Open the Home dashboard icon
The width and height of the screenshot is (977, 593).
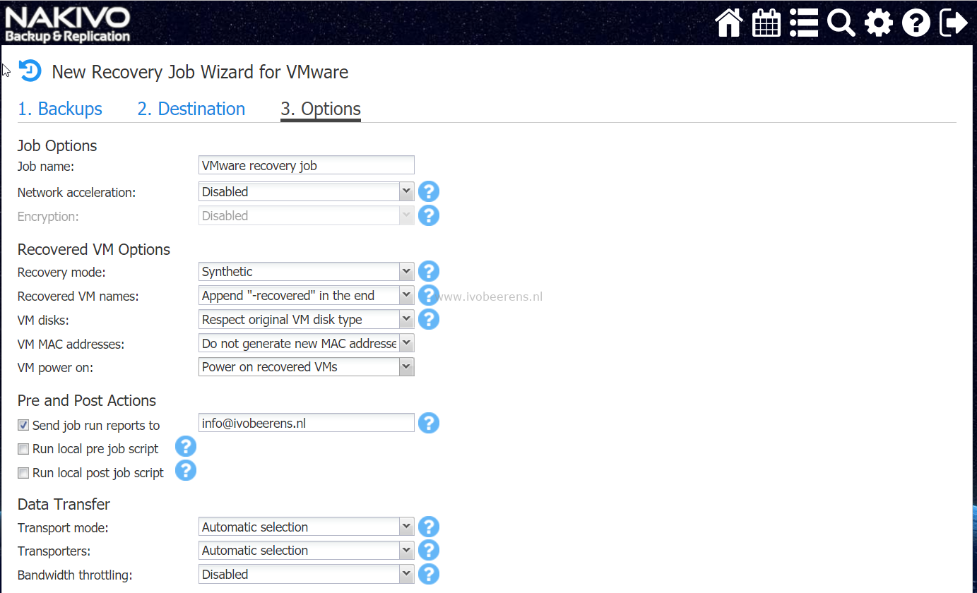point(729,23)
